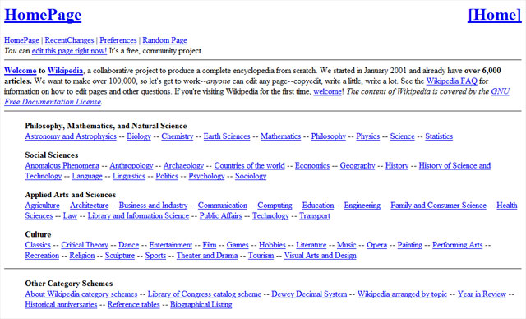The height and width of the screenshot is (319, 526).
Task: Open the Biographical Listing link
Action: click(x=201, y=304)
